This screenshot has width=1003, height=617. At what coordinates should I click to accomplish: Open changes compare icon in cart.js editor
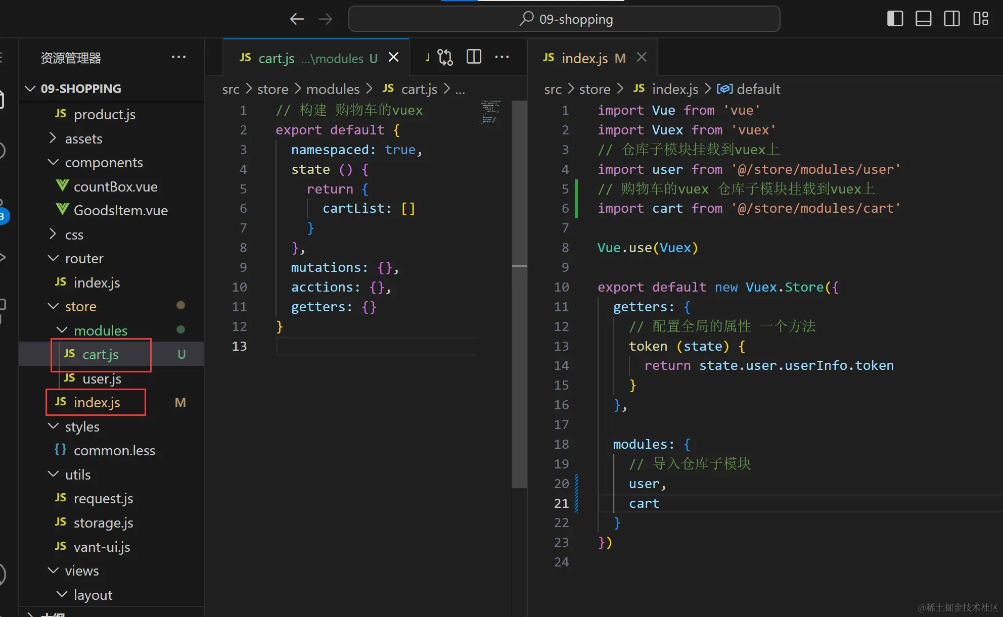[445, 57]
